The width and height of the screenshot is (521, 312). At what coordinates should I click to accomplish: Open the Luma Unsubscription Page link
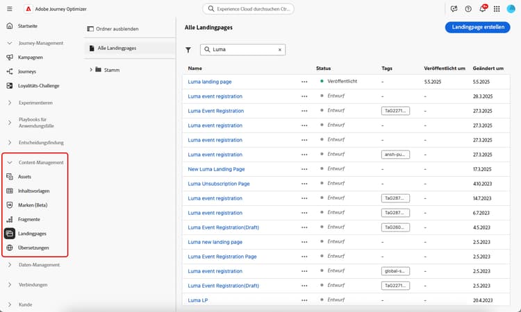[x=219, y=184]
